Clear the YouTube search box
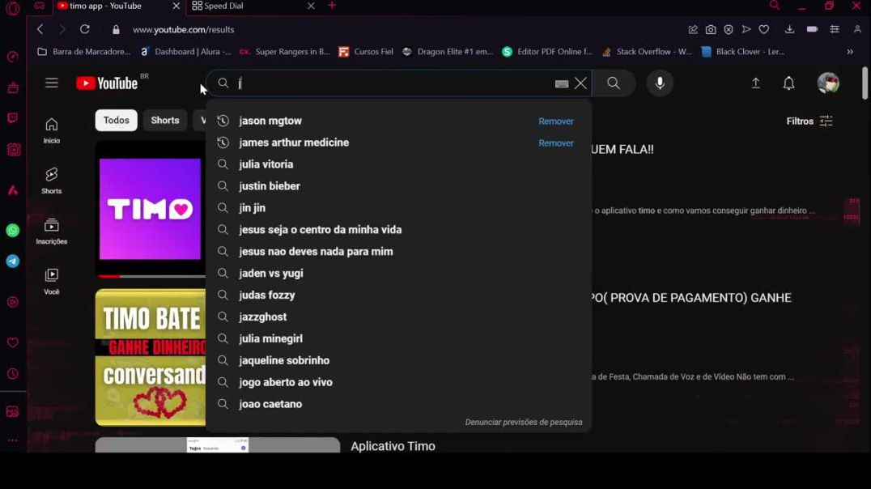The width and height of the screenshot is (871, 489). [x=580, y=83]
